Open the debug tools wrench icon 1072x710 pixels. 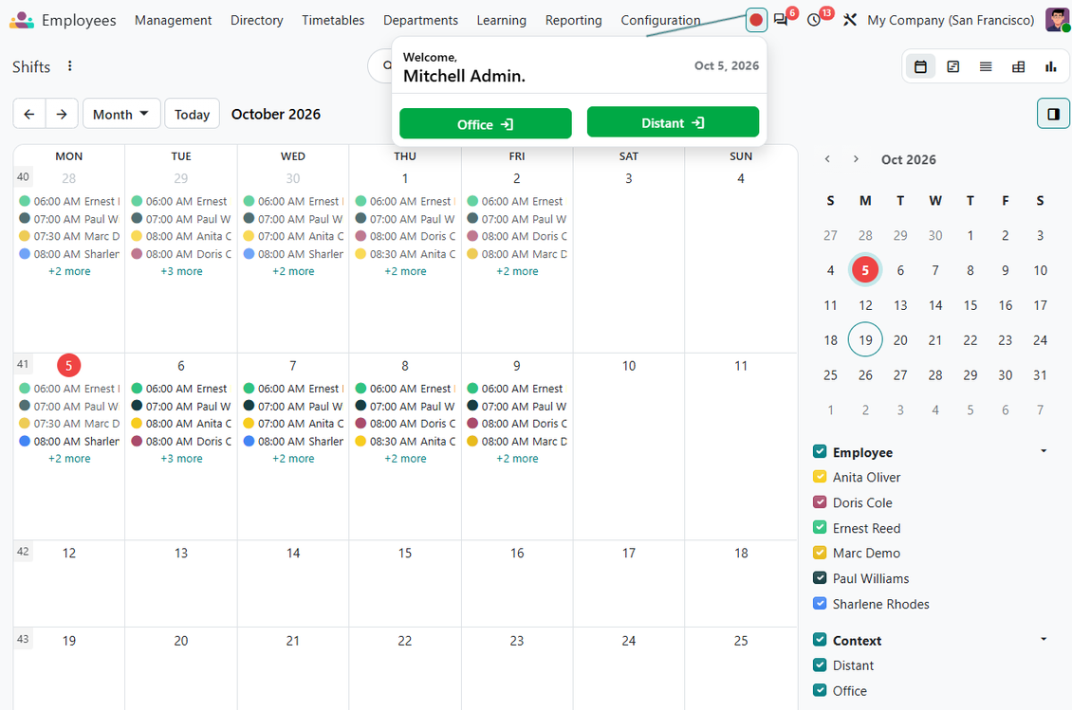[850, 20]
